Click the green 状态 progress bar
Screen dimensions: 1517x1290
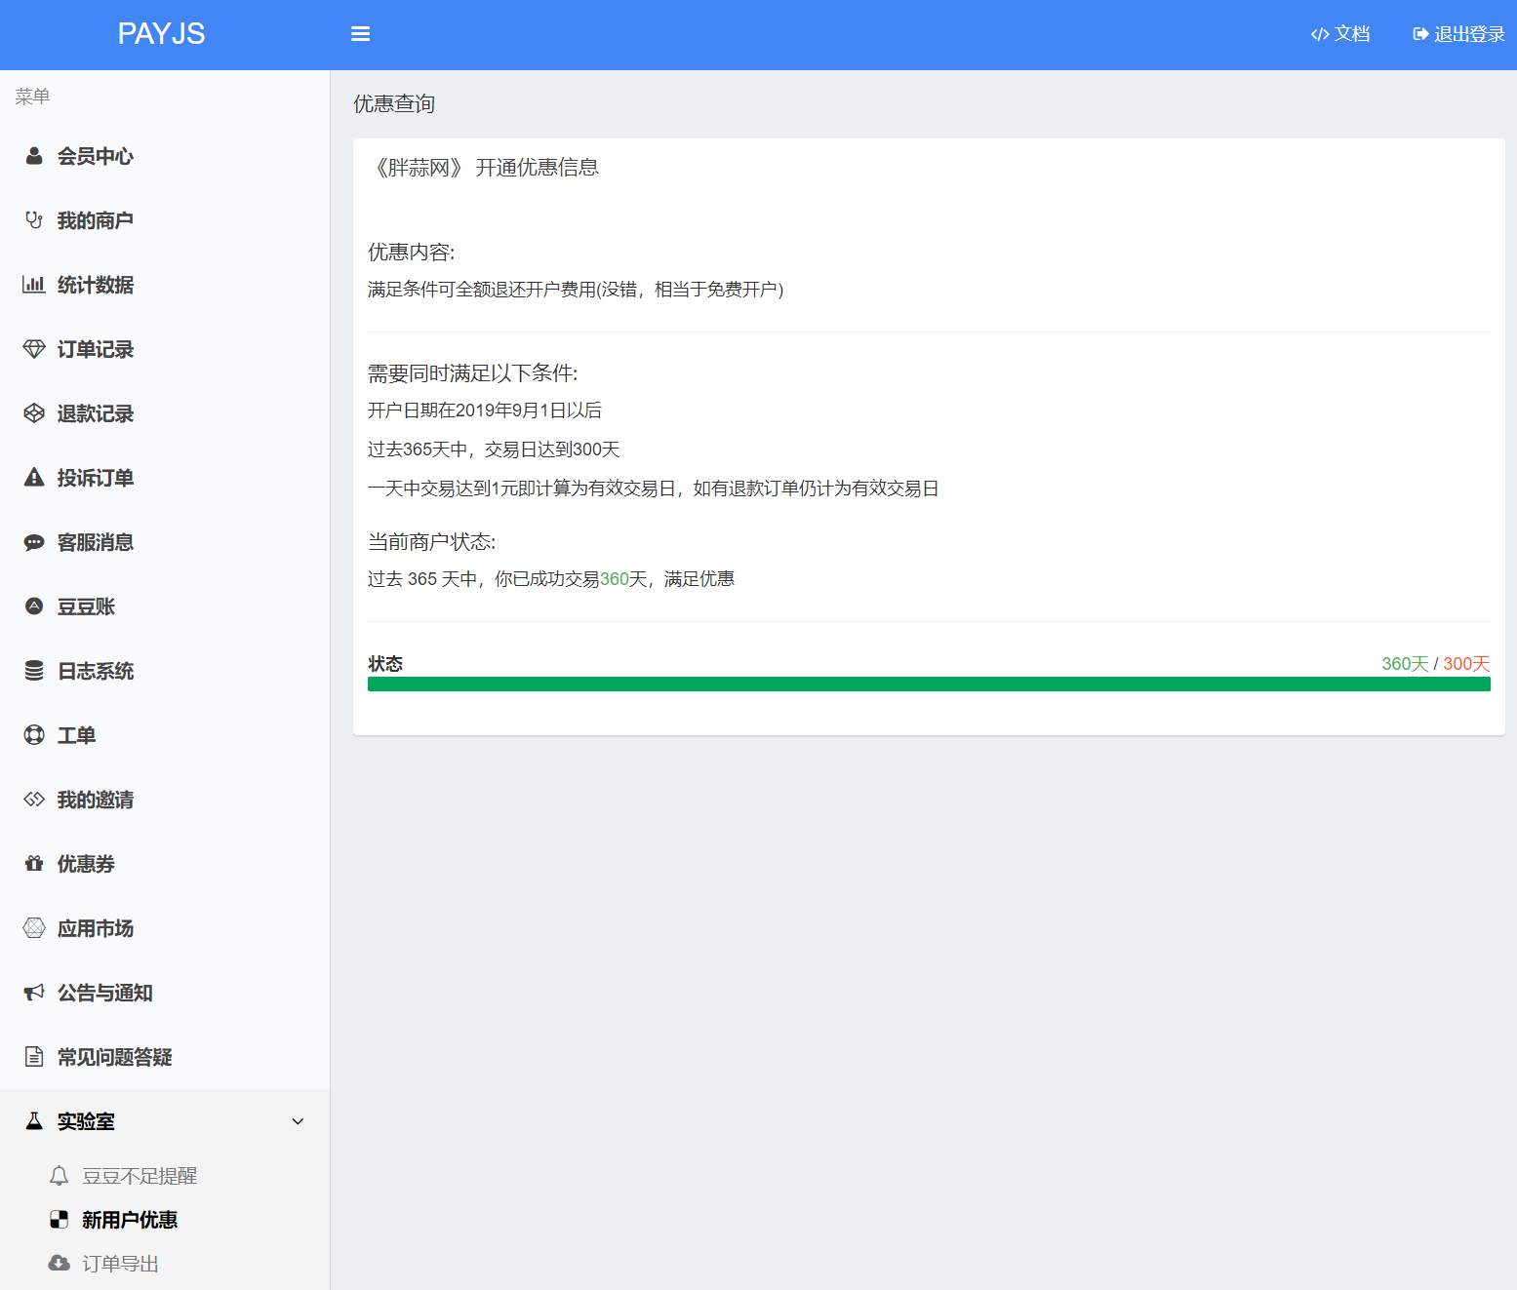(928, 684)
